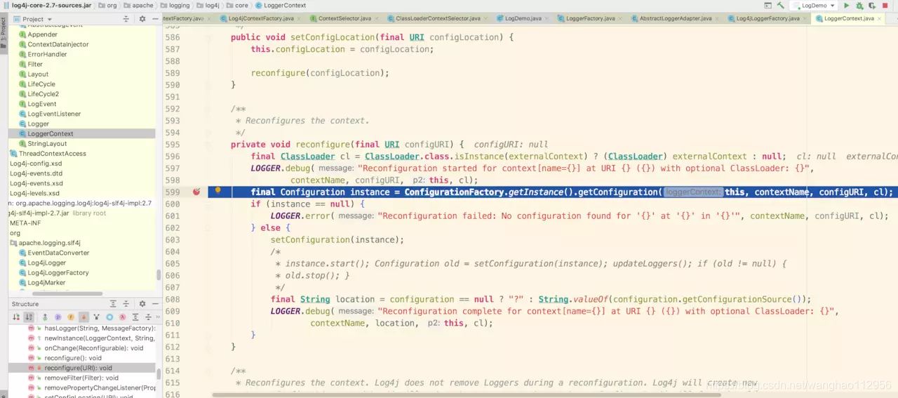This screenshot has width=898, height=398.
Task: Select Log4j-levels.xsd file in Project tree
Action: [x=34, y=193]
